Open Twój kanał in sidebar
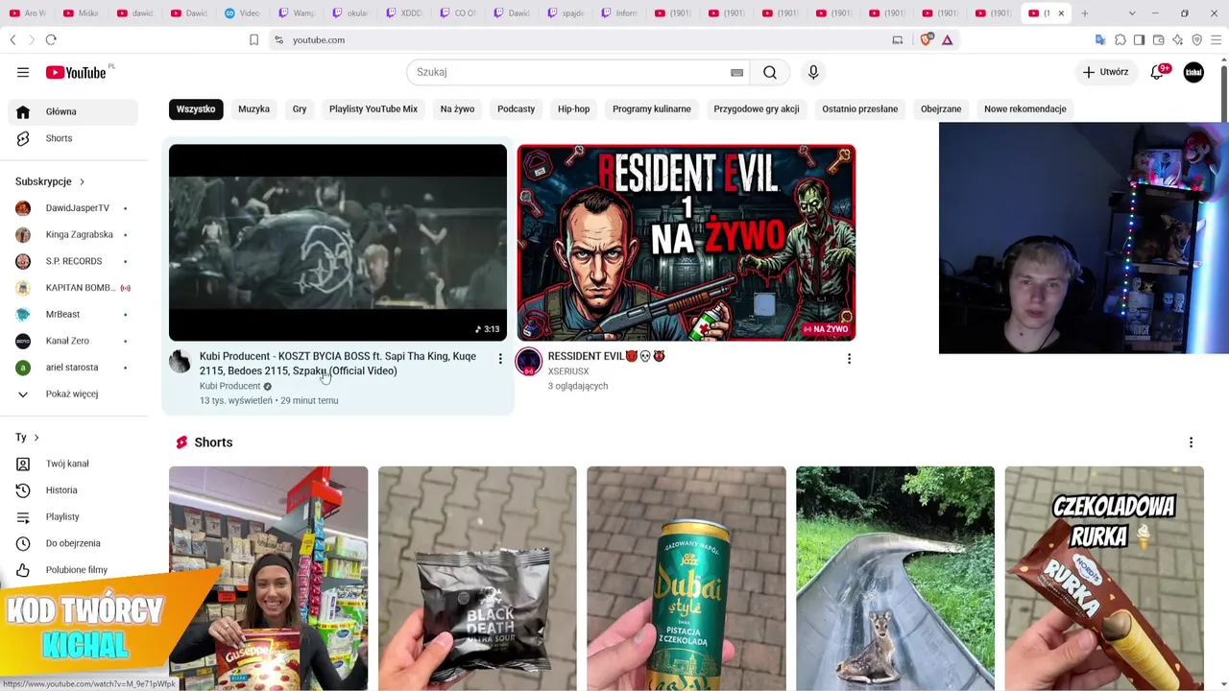This screenshot has width=1229, height=691. click(73, 464)
